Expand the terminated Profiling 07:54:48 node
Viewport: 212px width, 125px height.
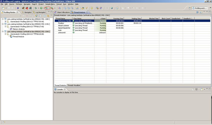[x=5, y=21]
